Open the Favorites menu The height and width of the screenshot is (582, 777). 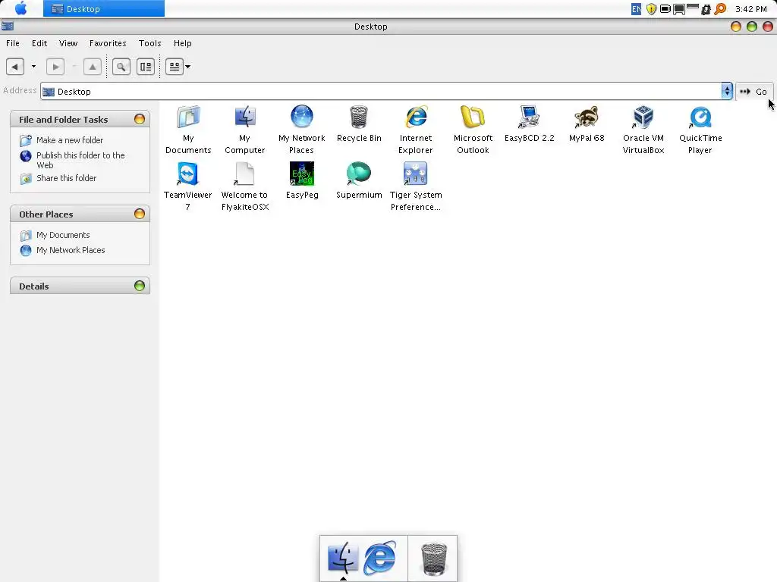point(108,43)
